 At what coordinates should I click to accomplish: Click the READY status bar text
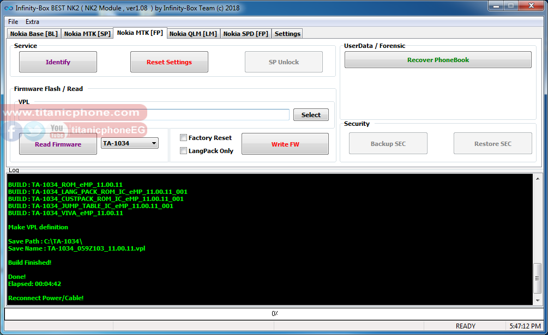[x=466, y=326]
